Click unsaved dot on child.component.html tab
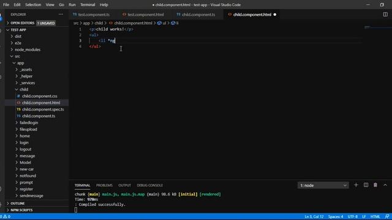This screenshot has height=220, width=392. coord(275,15)
